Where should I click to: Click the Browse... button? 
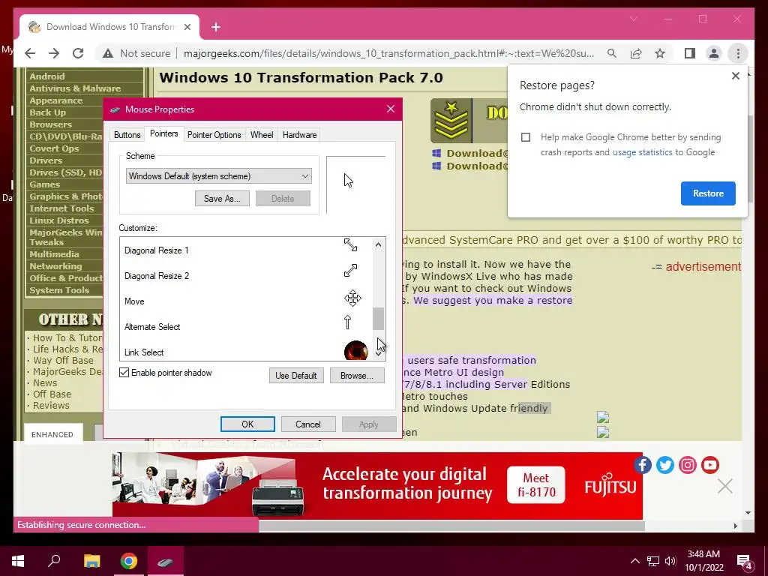point(356,376)
